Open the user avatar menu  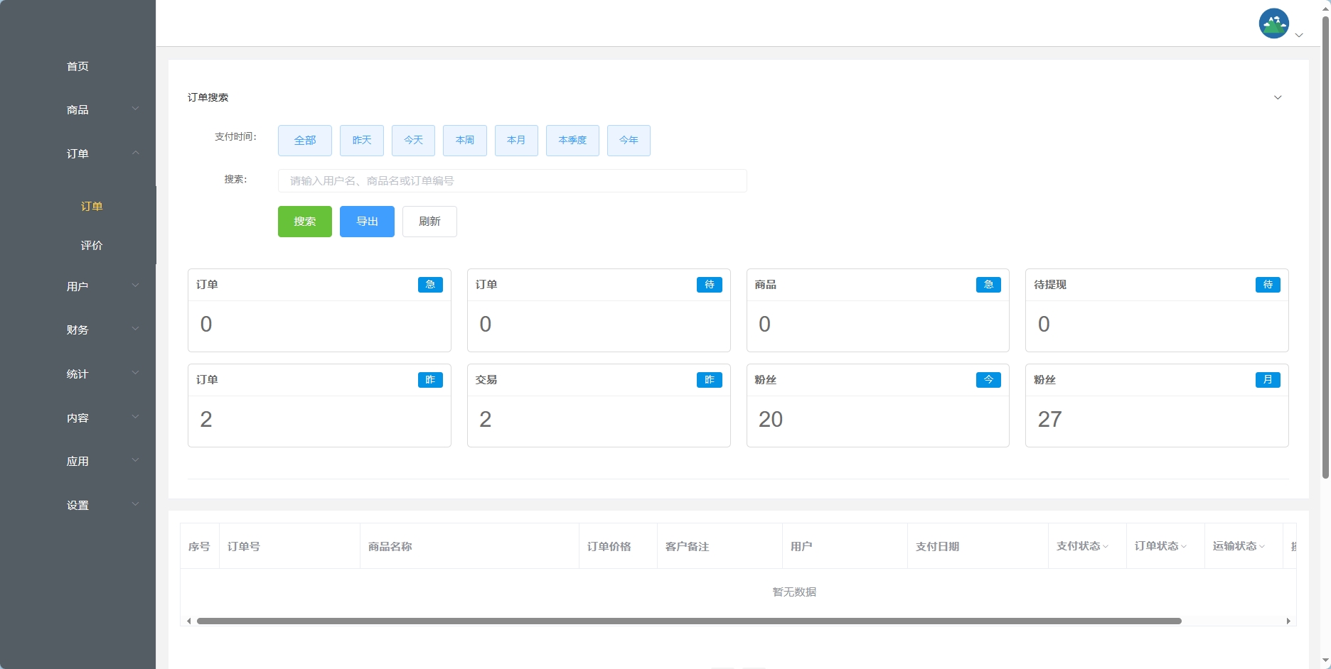tap(1273, 23)
